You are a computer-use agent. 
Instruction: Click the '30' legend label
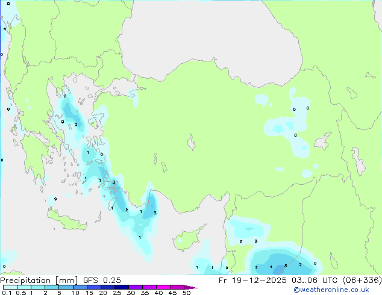(x=131, y=293)
